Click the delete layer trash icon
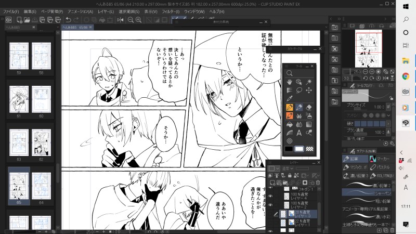416x234 pixels. (318, 183)
